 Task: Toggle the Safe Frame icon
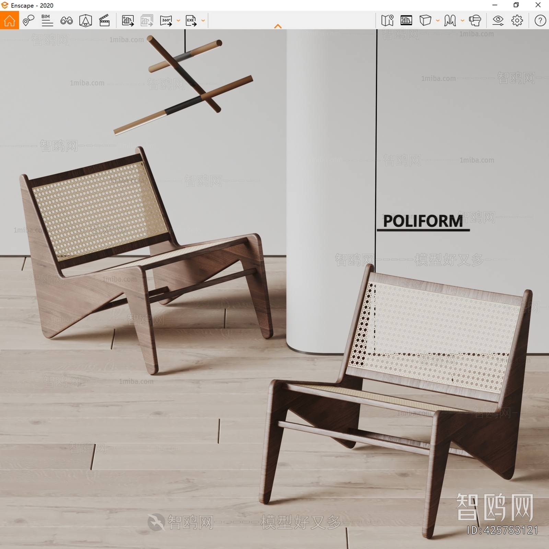click(85, 21)
